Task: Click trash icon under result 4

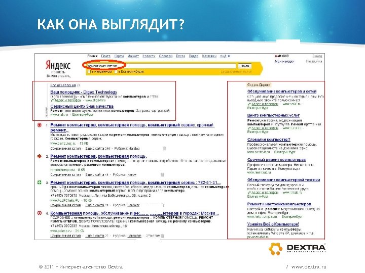Action: tap(163, 236)
